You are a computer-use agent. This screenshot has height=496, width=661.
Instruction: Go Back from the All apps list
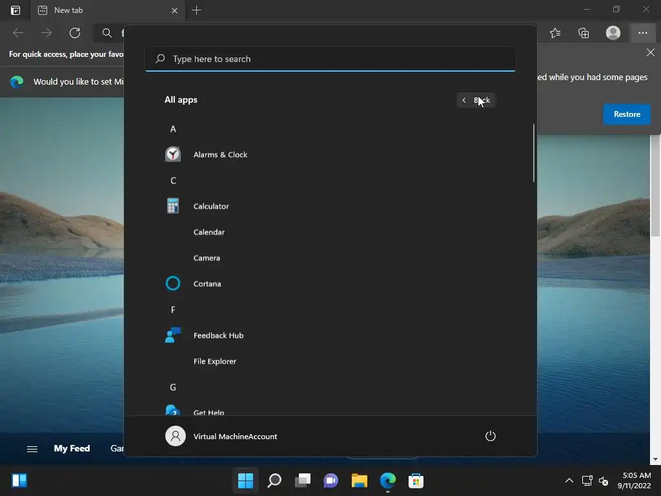[476, 100]
